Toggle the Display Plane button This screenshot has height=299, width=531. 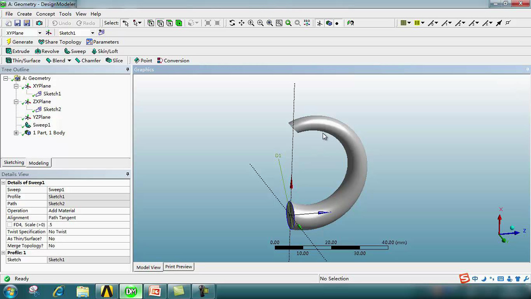[x=319, y=23]
